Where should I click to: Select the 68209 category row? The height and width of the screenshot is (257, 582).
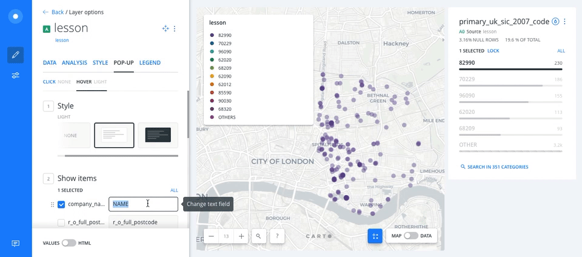(510, 130)
